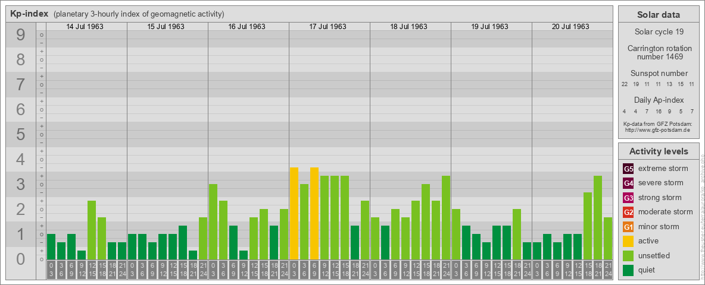This screenshot has height=285, width=705.
Task: Click the 9-12 time label under 17 Jul 1963
Action: click(325, 270)
